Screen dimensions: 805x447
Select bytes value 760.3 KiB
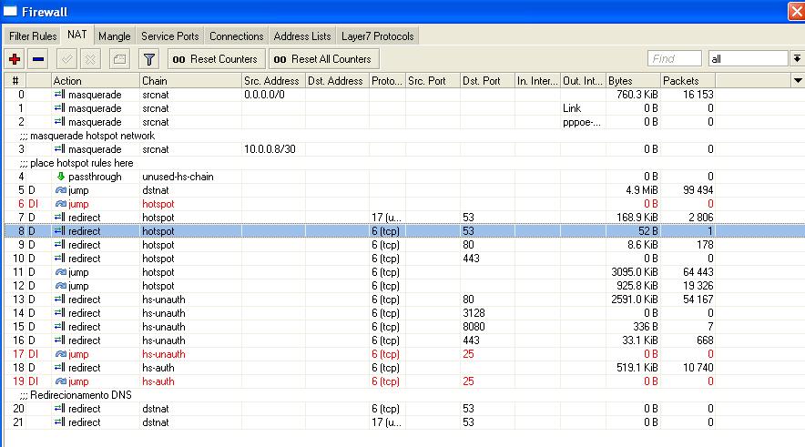point(637,95)
